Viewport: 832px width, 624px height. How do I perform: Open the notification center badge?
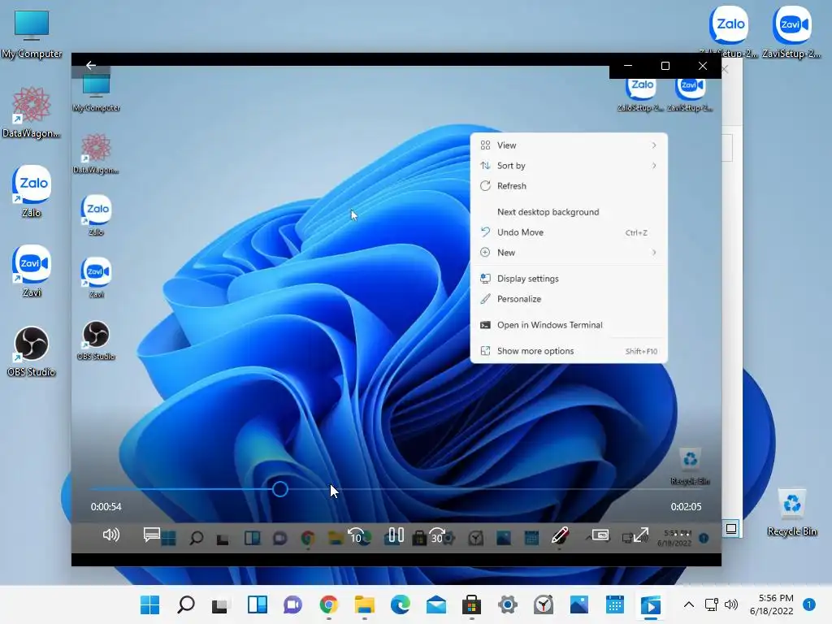[x=808, y=604]
